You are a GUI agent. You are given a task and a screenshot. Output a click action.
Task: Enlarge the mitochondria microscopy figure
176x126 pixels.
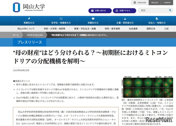click(x=147, y=87)
